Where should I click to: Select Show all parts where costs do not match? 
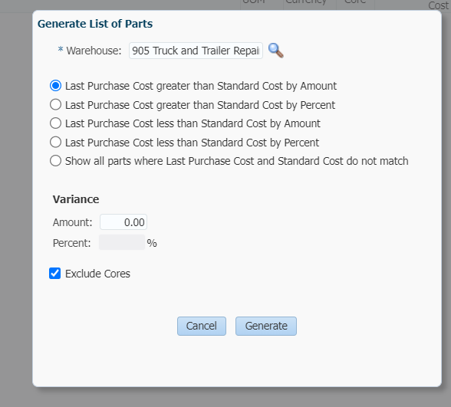coord(55,161)
